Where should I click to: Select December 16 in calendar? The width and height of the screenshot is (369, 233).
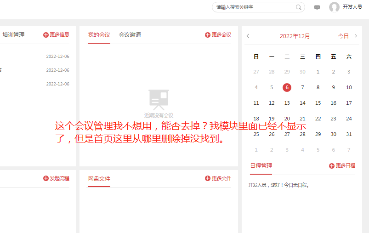point(333,103)
